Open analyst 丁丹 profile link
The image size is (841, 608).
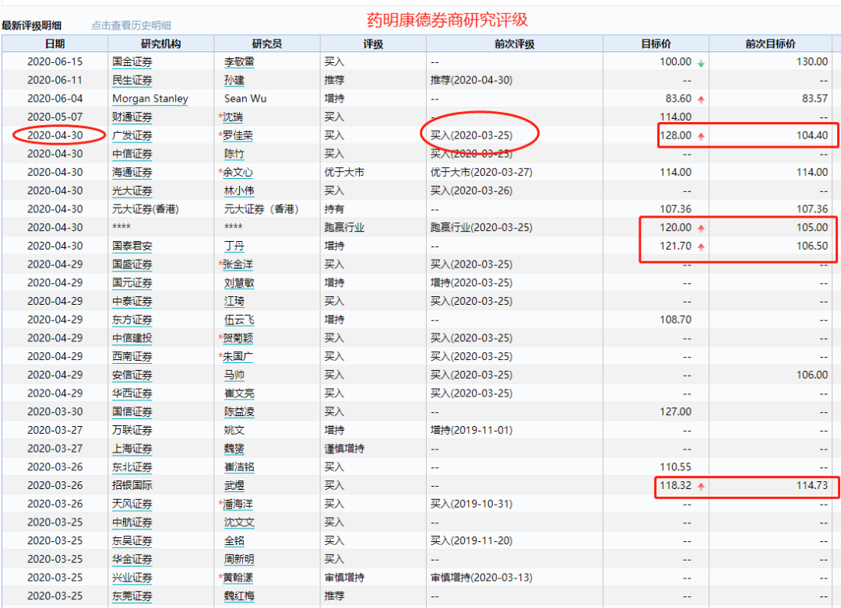pos(234,246)
